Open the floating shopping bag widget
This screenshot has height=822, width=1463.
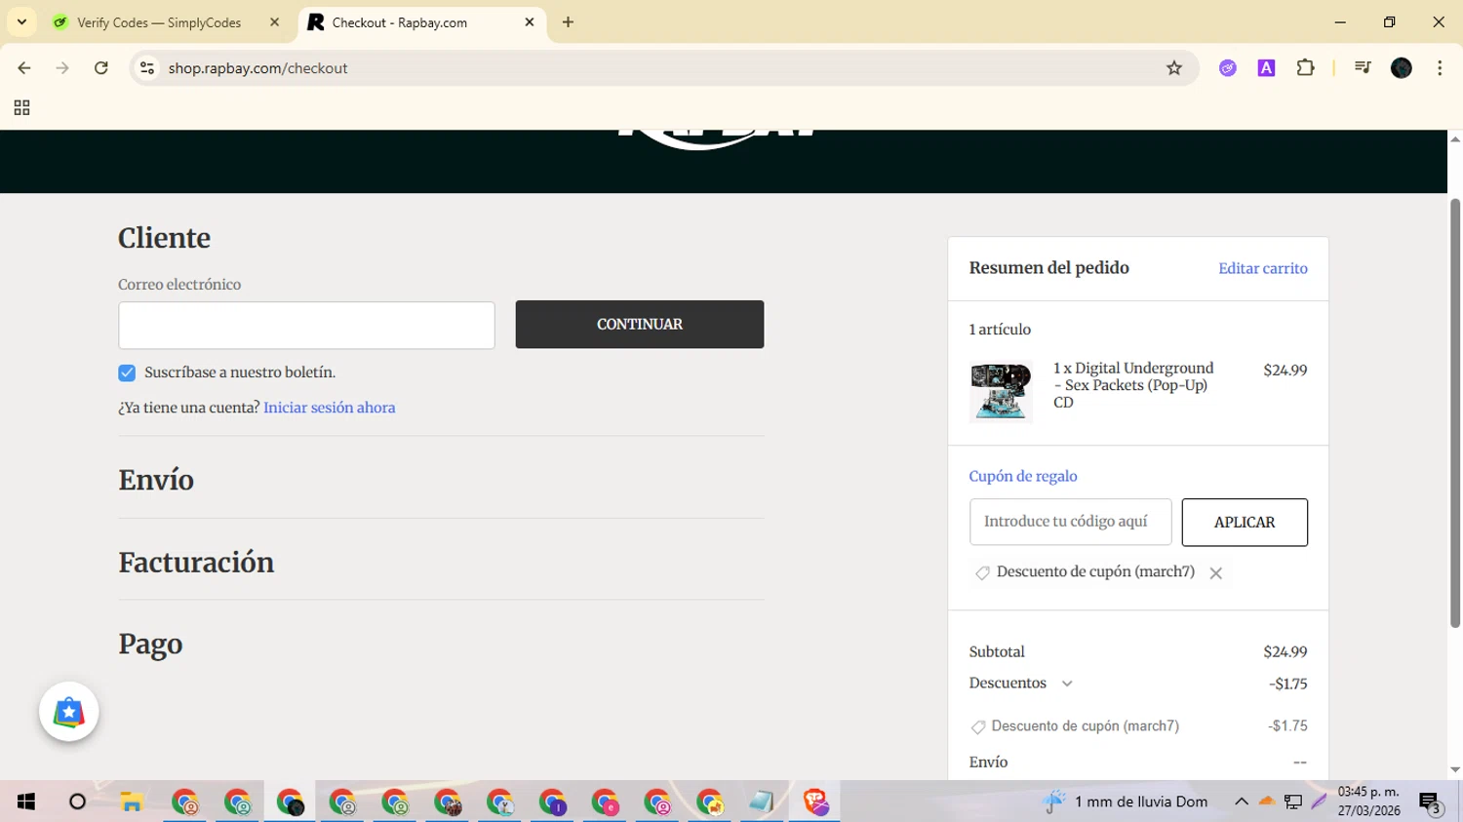click(x=69, y=712)
